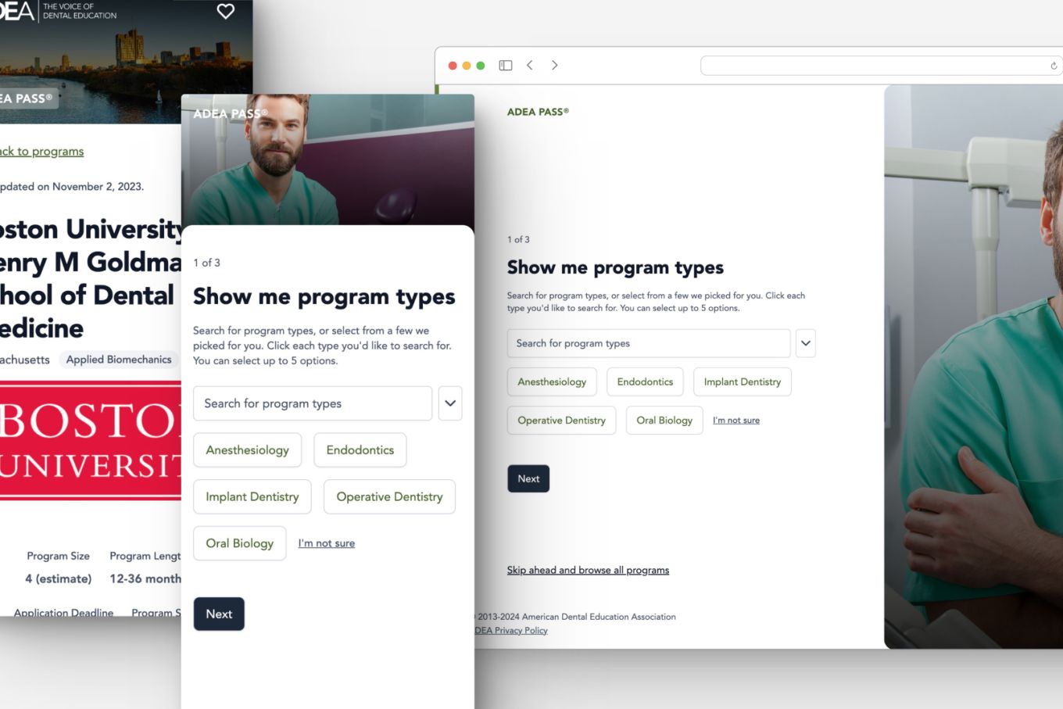Click Next button in mobile panel

tap(219, 614)
